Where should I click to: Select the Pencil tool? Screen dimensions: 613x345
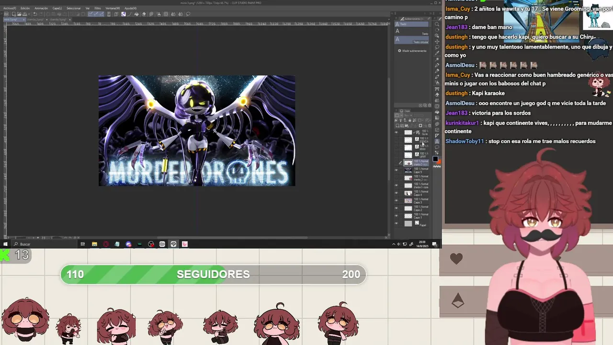point(437,71)
